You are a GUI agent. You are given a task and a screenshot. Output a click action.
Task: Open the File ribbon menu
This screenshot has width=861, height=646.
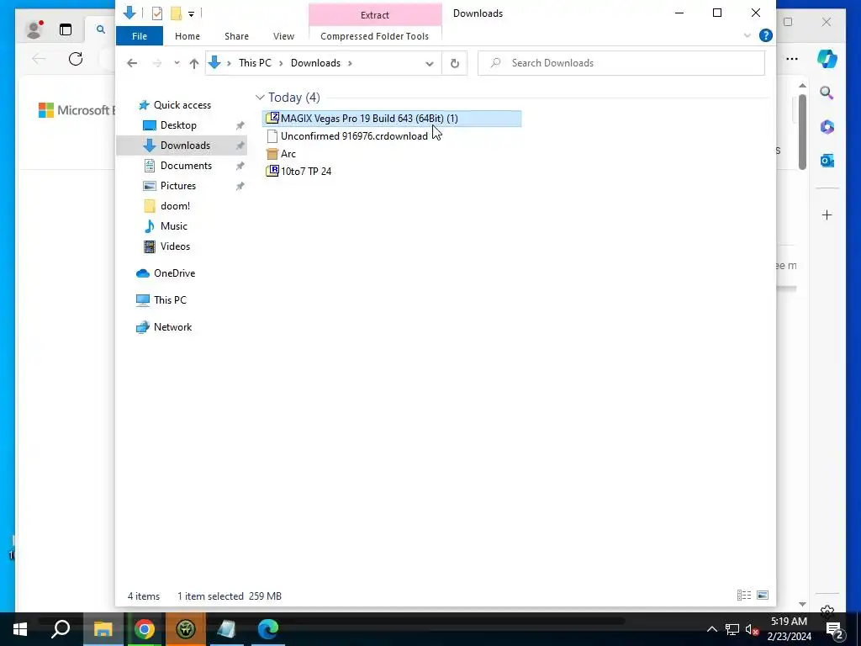point(140,36)
